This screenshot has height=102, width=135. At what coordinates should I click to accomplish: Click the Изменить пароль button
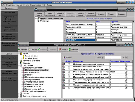[60, 14]
